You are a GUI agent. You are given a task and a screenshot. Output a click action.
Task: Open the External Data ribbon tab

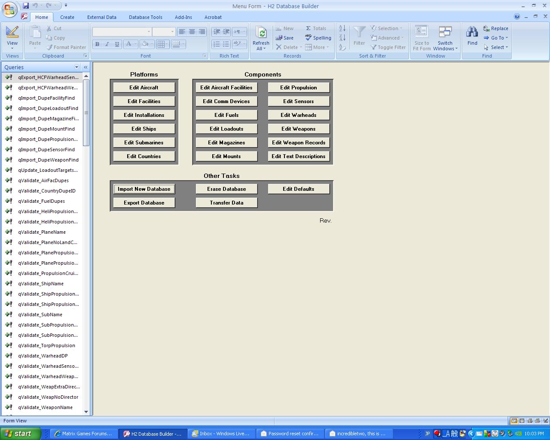click(102, 17)
